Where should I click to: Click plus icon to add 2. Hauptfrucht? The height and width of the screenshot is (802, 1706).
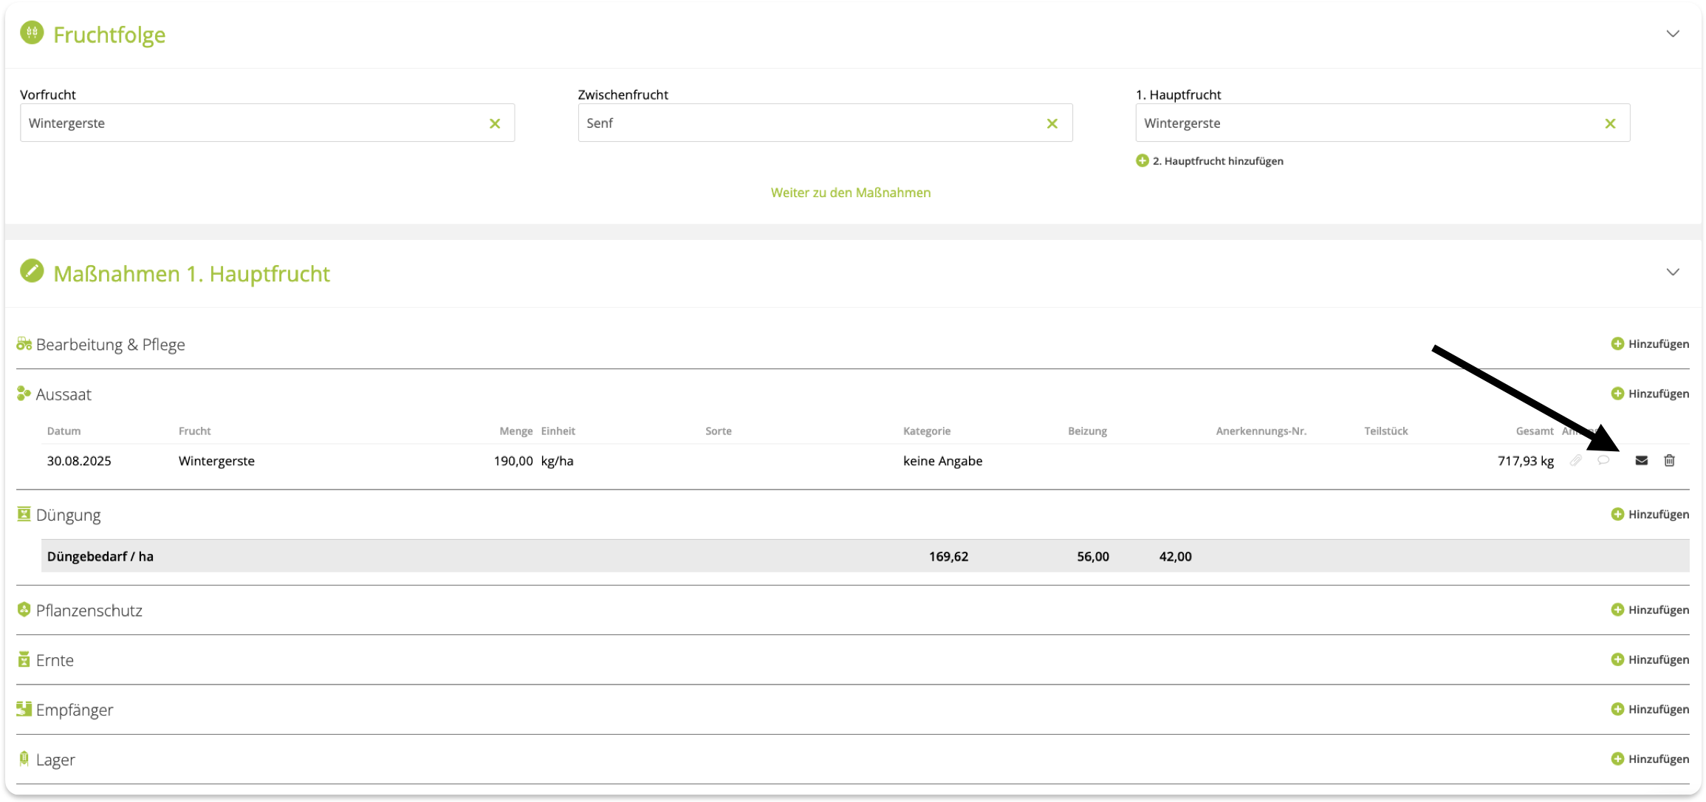pyautogui.click(x=1142, y=161)
